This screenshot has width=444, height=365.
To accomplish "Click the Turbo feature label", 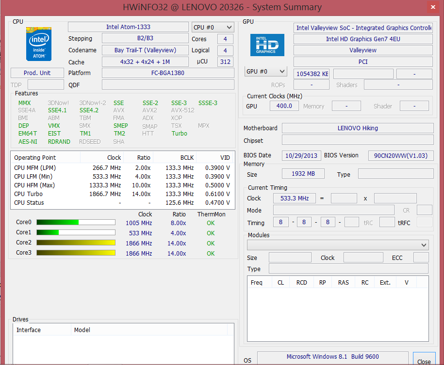I will pos(179,133).
